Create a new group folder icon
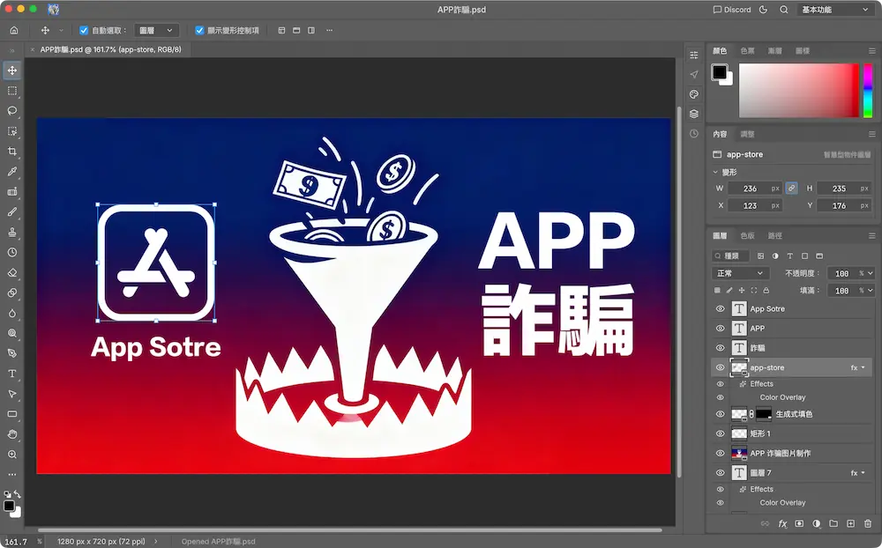Image resolution: width=882 pixels, height=548 pixels. tap(833, 524)
